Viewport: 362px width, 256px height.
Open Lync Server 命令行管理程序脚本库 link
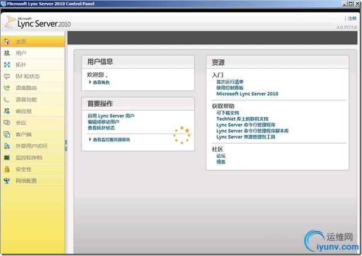pos(252,131)
